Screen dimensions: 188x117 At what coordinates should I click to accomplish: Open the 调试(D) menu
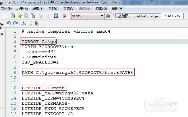pos(101,9)
